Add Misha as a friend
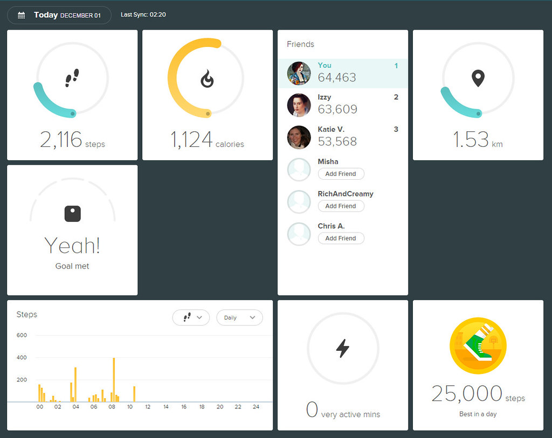Screen dimensions: 552x438 point(341,174)
